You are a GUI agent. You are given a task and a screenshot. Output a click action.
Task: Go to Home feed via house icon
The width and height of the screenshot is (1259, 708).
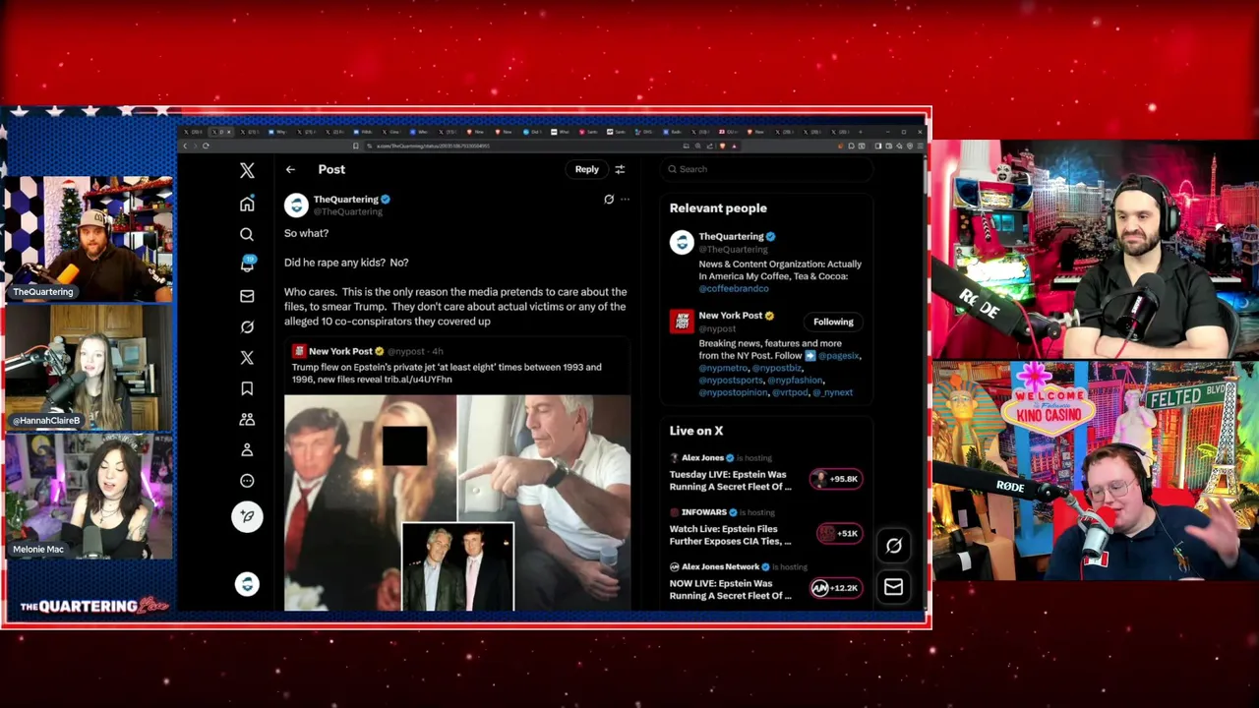pyautogui.click(x=247, y=204)
